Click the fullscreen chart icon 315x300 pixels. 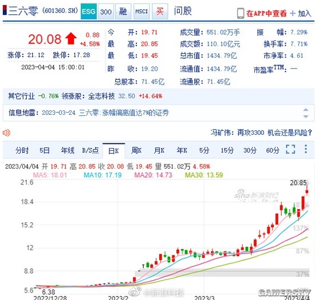(290, 149)
